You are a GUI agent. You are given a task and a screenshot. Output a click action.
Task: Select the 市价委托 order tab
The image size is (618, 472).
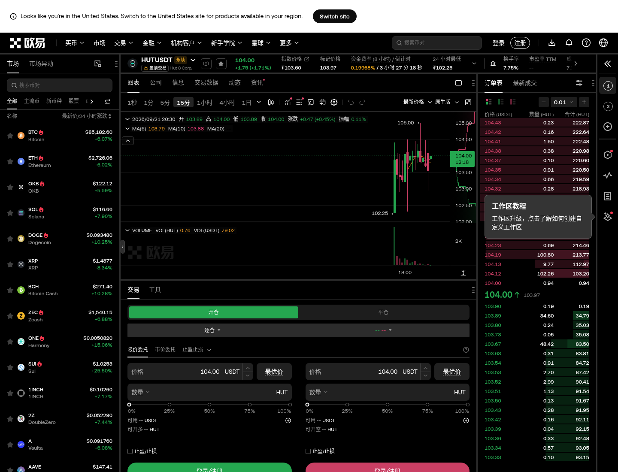(165, 350)
